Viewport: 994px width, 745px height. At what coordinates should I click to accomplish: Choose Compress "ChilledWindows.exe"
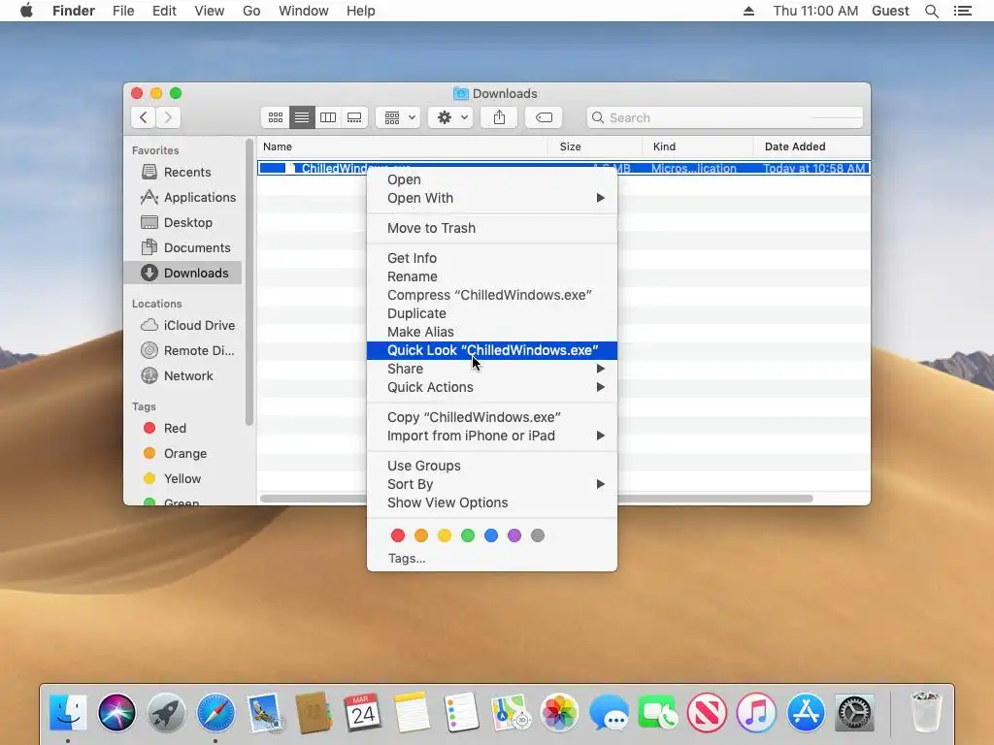[492, 295]
